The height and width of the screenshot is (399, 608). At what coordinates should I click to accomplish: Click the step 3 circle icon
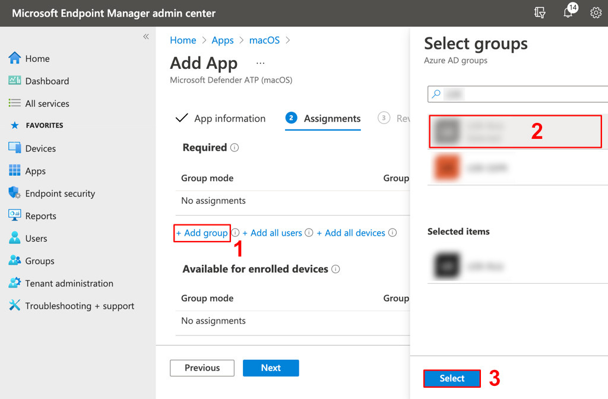(384, 118)
